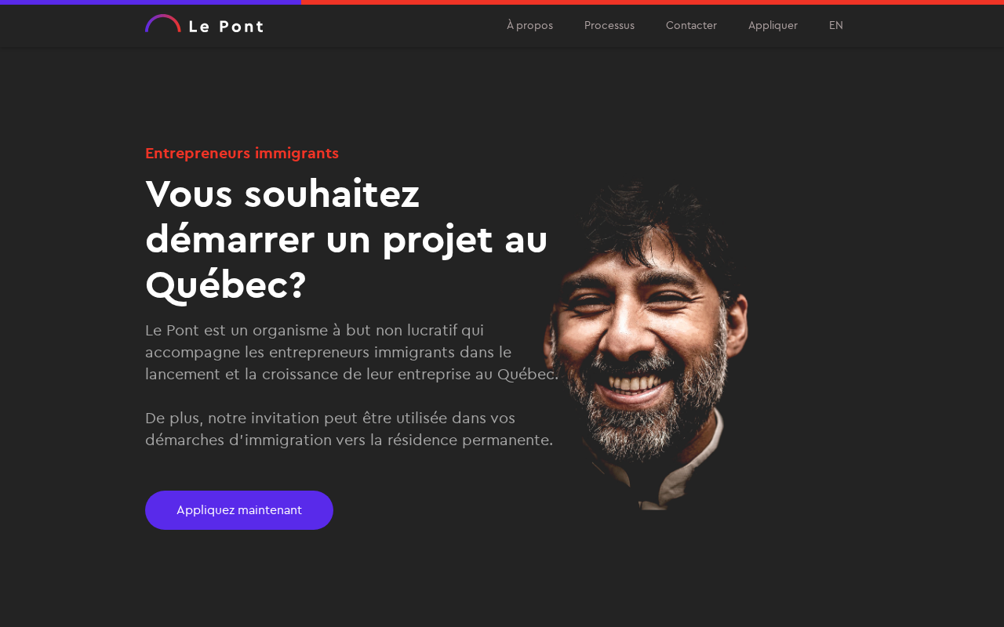Image resolution: width=1004 pixels, height=627 pixels.
Task: Click the smiling bearded man portrait
Action: tap(646, 345)
